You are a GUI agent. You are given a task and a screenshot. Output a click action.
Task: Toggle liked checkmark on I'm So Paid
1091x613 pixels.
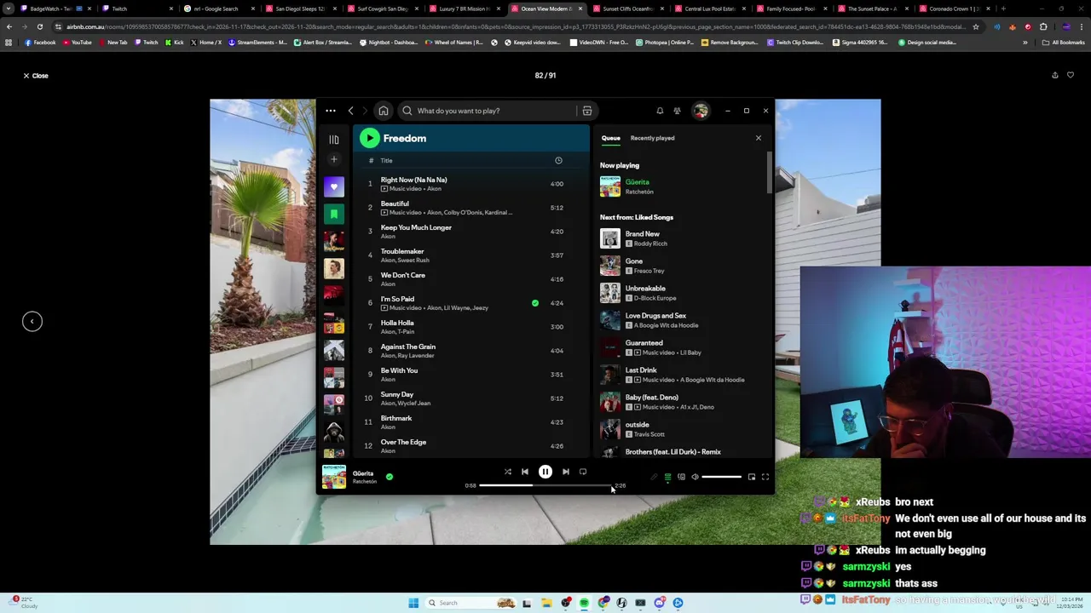(535, 303)
